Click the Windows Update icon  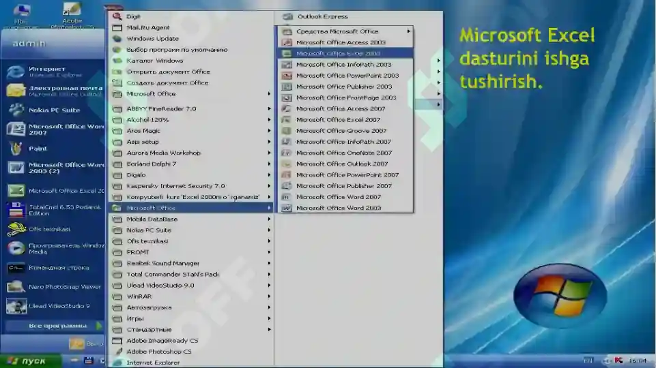[x=117, y=38]
